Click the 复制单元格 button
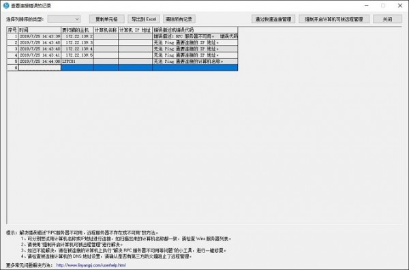 coord(106,19)
